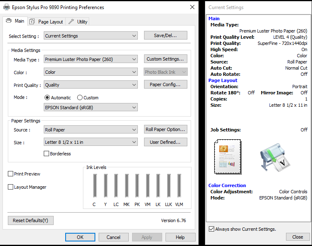Open Help for printing preferences
The image size is (312, 246).
click(x=180, y=237)
